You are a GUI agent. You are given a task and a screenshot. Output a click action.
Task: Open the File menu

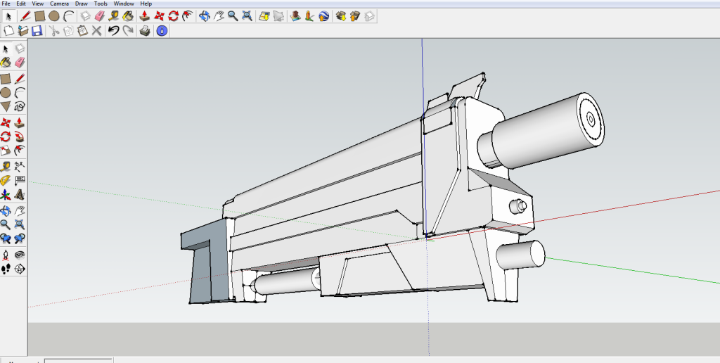pos(6,4)
